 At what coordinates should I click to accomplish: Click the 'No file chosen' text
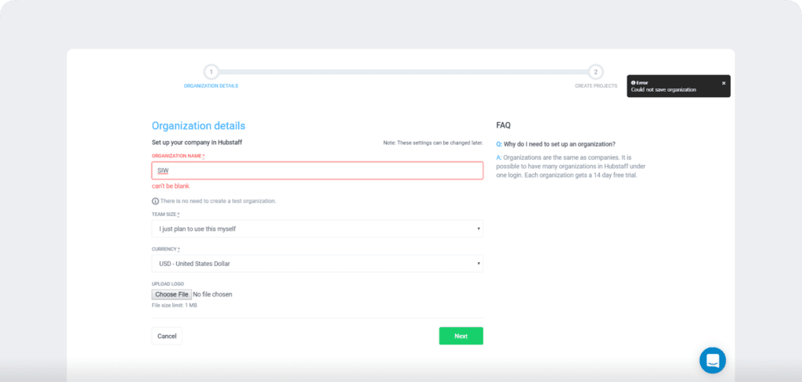(x=212, y=294)
